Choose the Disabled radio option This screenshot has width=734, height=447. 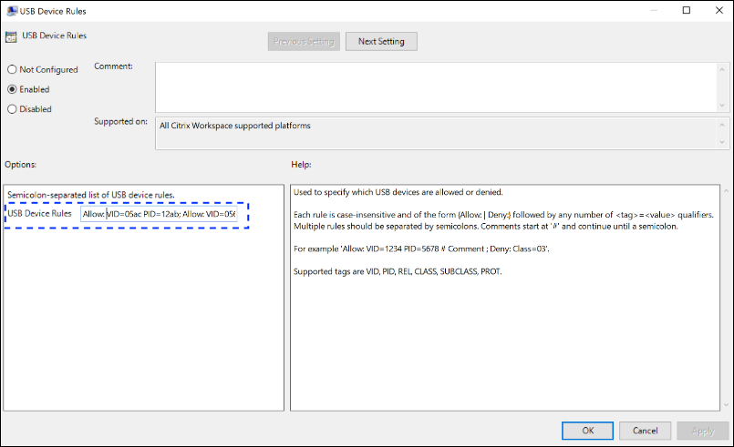coord(13,109)
